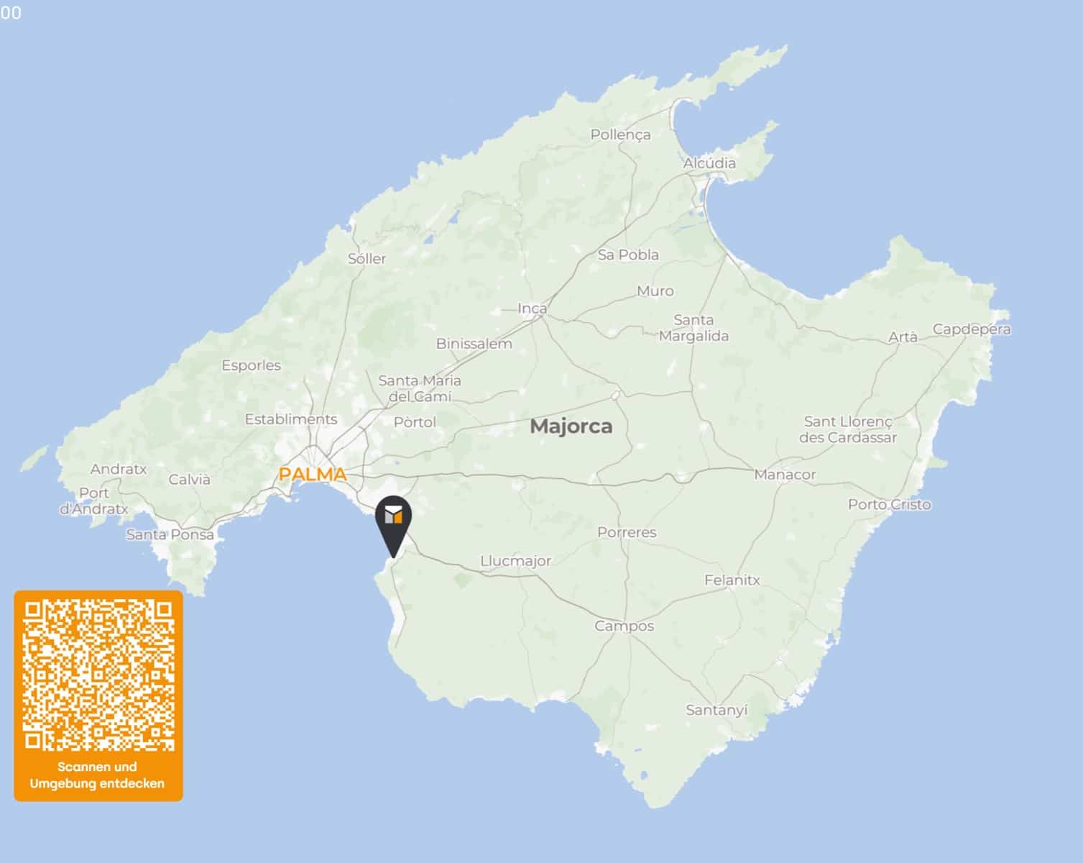This screenshot has width=1083, height=863.
Task: Click the Andratx town label
Action: (x=119, y=469)
